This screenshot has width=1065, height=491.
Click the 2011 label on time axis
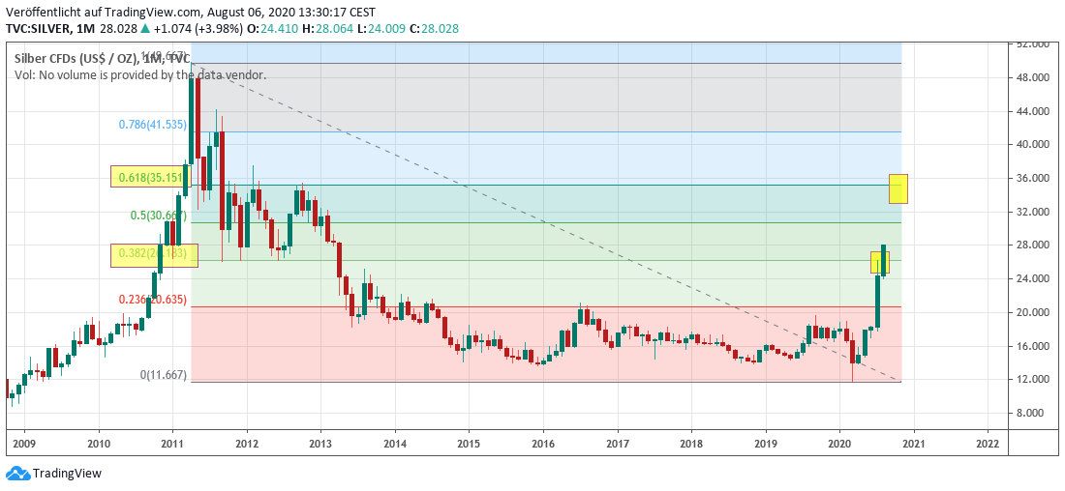click(172, 443)
